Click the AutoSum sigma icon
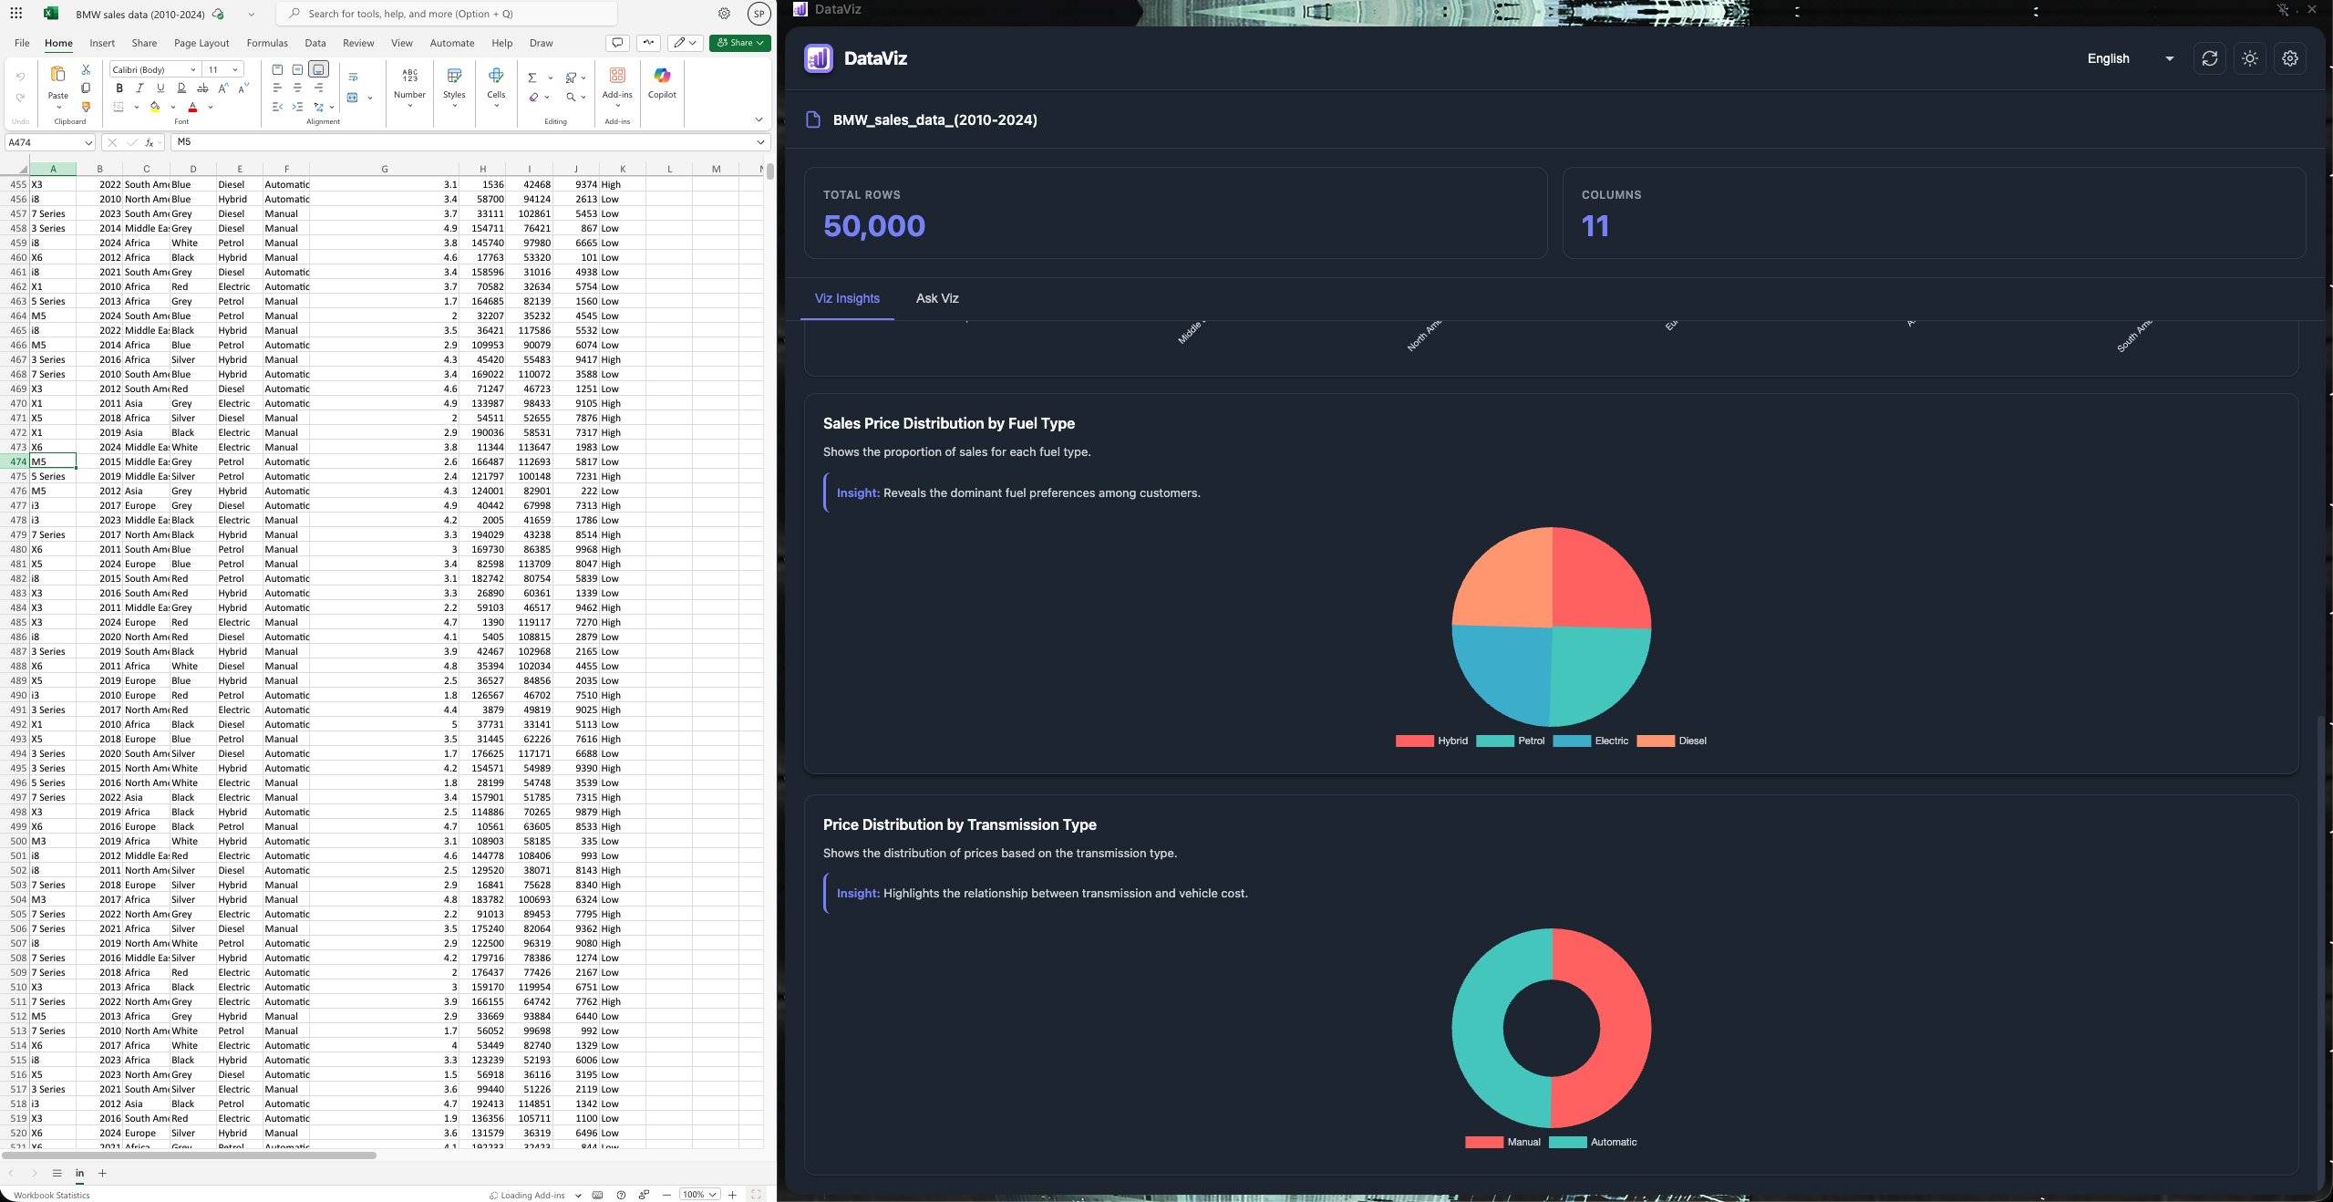The image size is (2333, 1202). pos(532,78)
